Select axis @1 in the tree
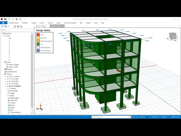181x136 pixels. pos(10,38)
